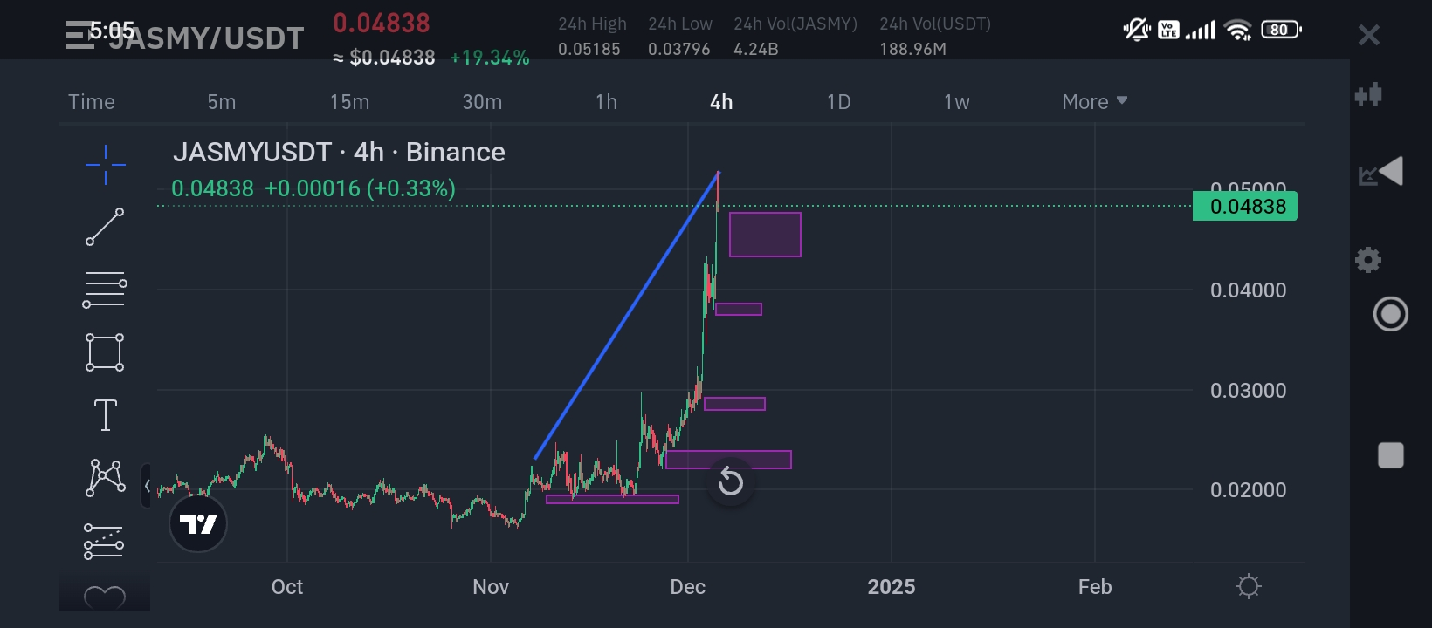Tap the record button on the right

1390,313
